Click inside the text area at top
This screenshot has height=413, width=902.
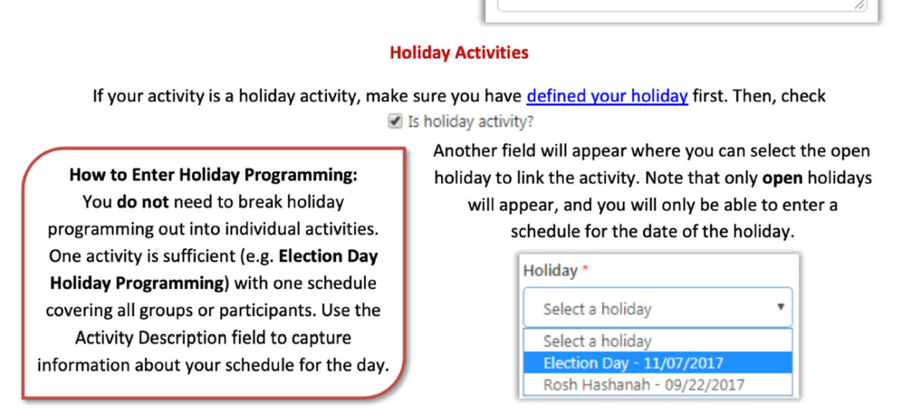click(678, 4)
